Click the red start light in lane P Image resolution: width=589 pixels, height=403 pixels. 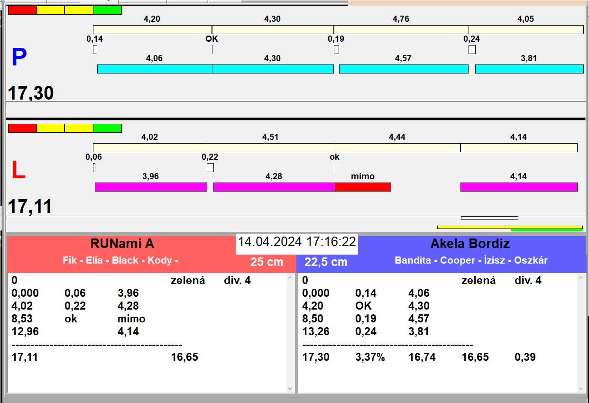pos(22,10)
